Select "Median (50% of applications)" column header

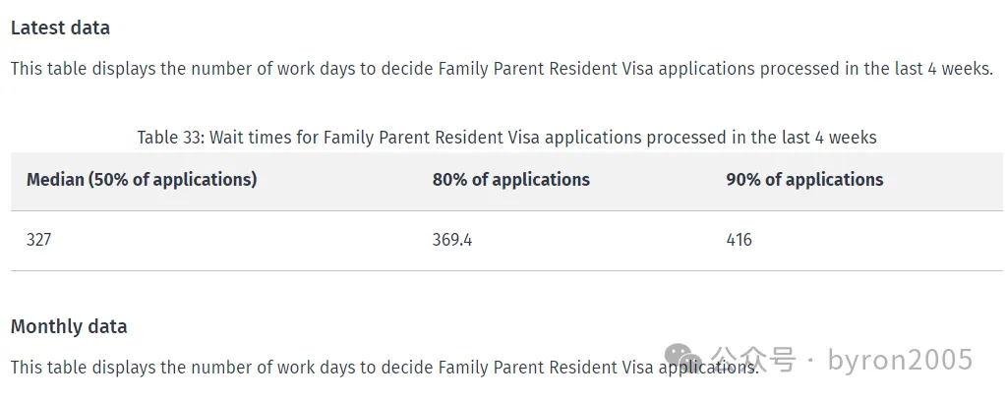142,180
